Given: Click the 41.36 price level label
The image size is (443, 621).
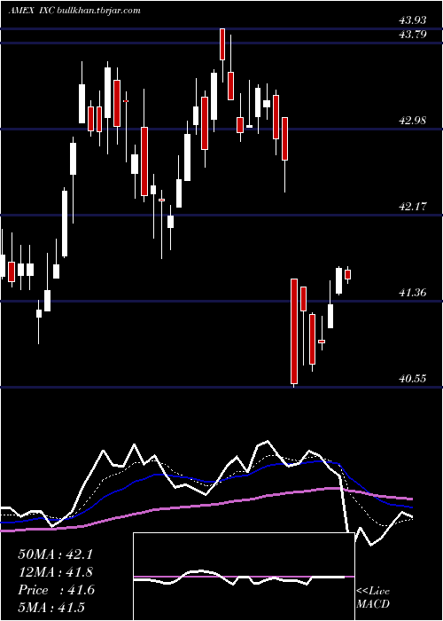Looking at the screenshot, I should pyautogui.click(x=412, y=293).
